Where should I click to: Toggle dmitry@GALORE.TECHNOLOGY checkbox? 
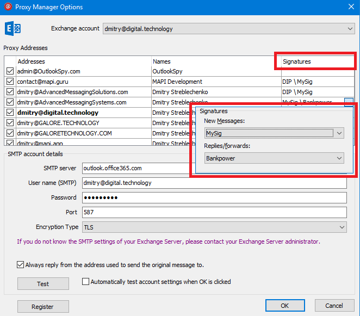pyautogui.click(x=10, y=122)
